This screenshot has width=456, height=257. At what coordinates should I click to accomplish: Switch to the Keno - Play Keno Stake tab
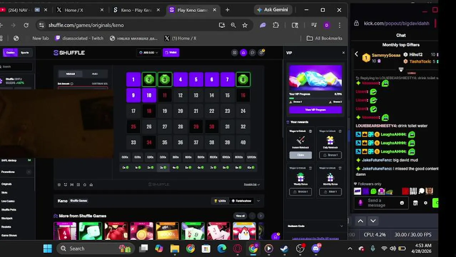point(137,10)
